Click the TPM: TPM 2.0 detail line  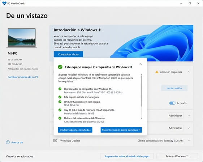(71, 105)
